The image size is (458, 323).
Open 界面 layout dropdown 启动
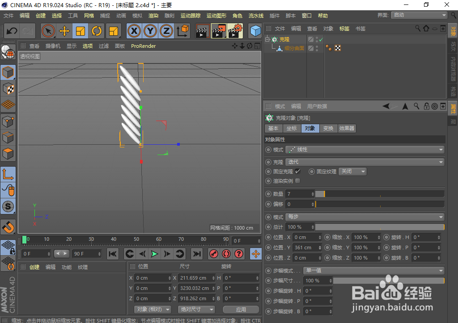pyautogui.click(x=419, y=15)
